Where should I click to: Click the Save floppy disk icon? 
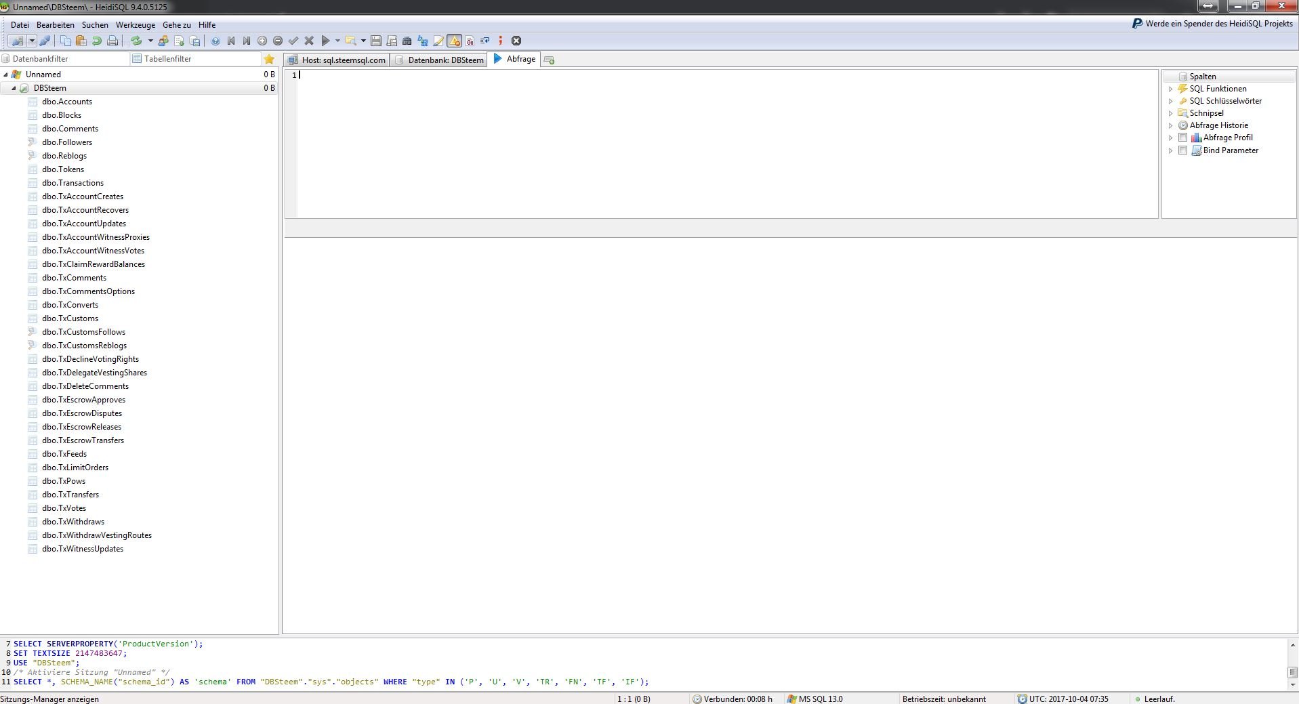(376, 41)
